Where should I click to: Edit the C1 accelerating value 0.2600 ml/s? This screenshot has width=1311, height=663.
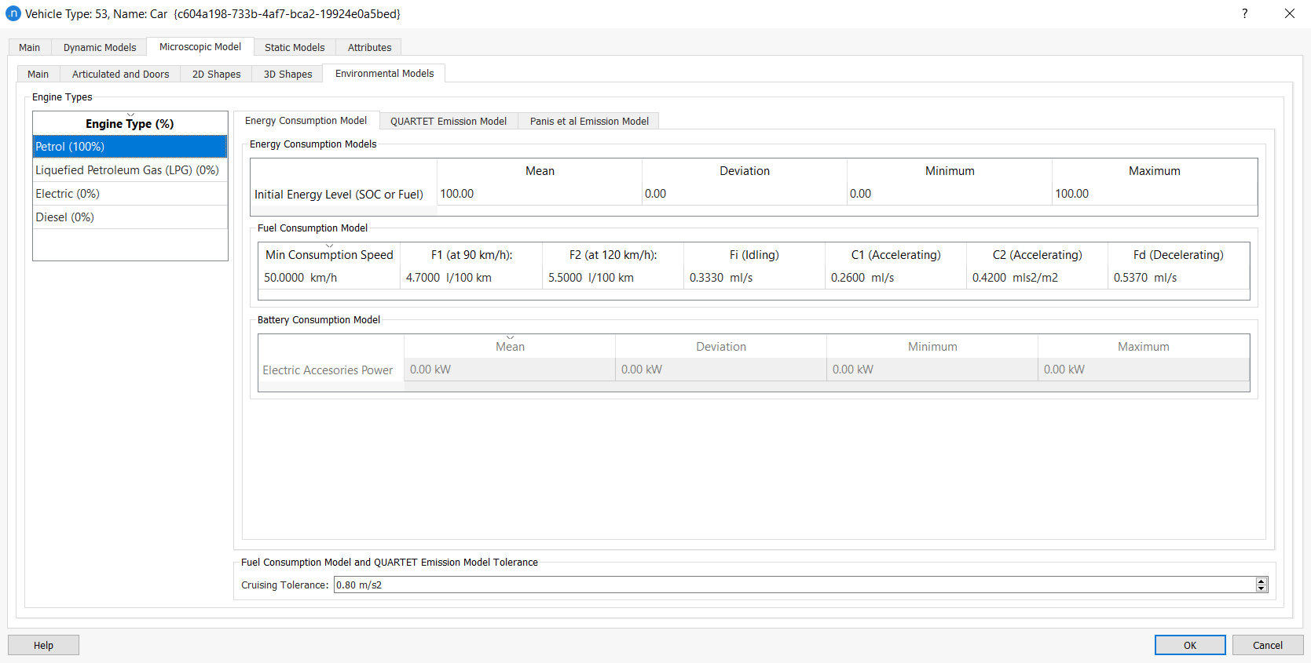(895, 278)
